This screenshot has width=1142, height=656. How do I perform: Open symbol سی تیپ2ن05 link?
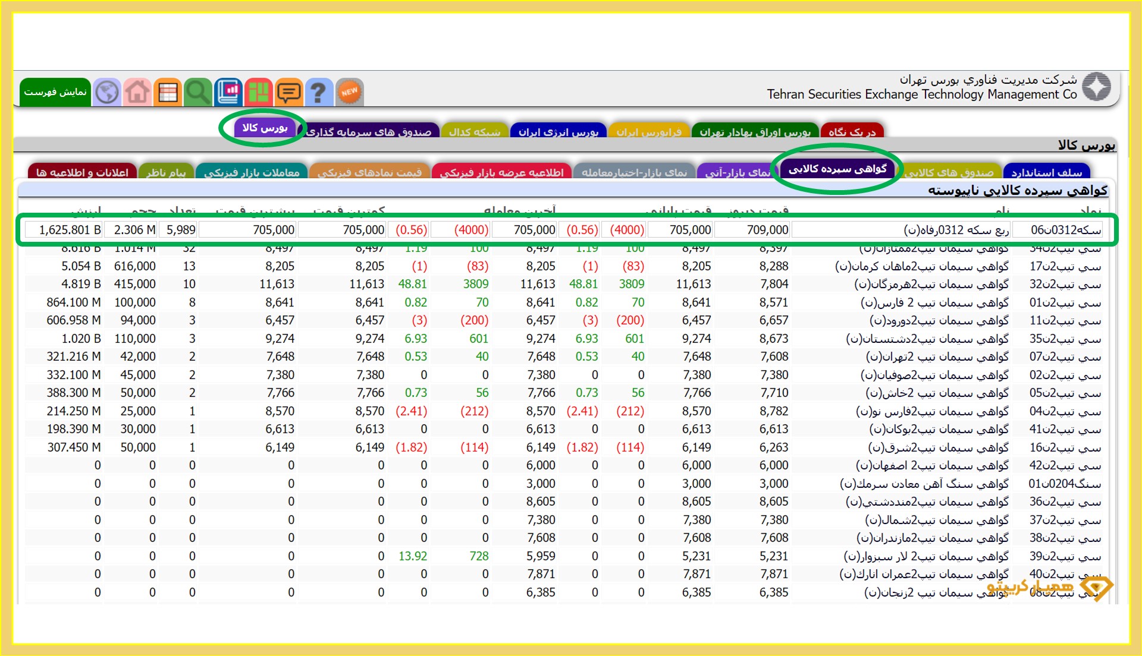(1065, 393)
